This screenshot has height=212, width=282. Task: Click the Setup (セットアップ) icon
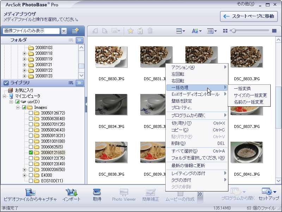pyautogui.click(x=267, y=192)
